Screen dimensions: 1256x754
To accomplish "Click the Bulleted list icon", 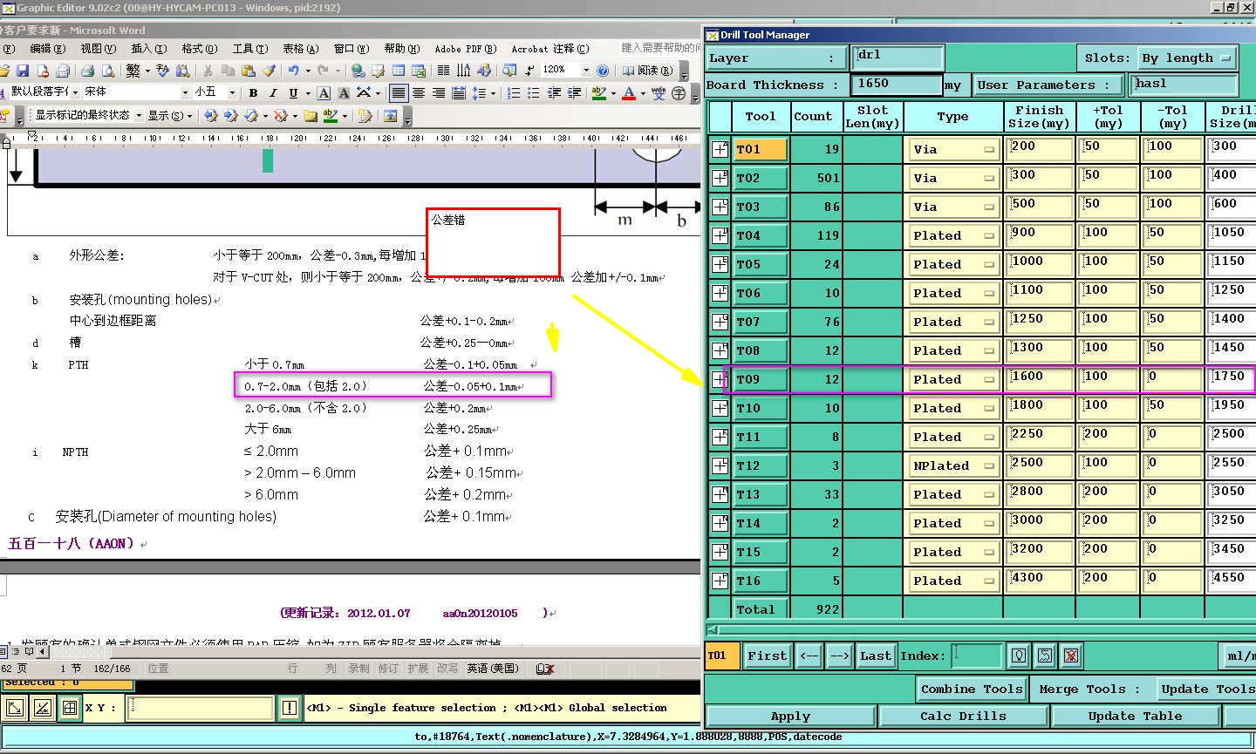I will [x=533, y=92].
